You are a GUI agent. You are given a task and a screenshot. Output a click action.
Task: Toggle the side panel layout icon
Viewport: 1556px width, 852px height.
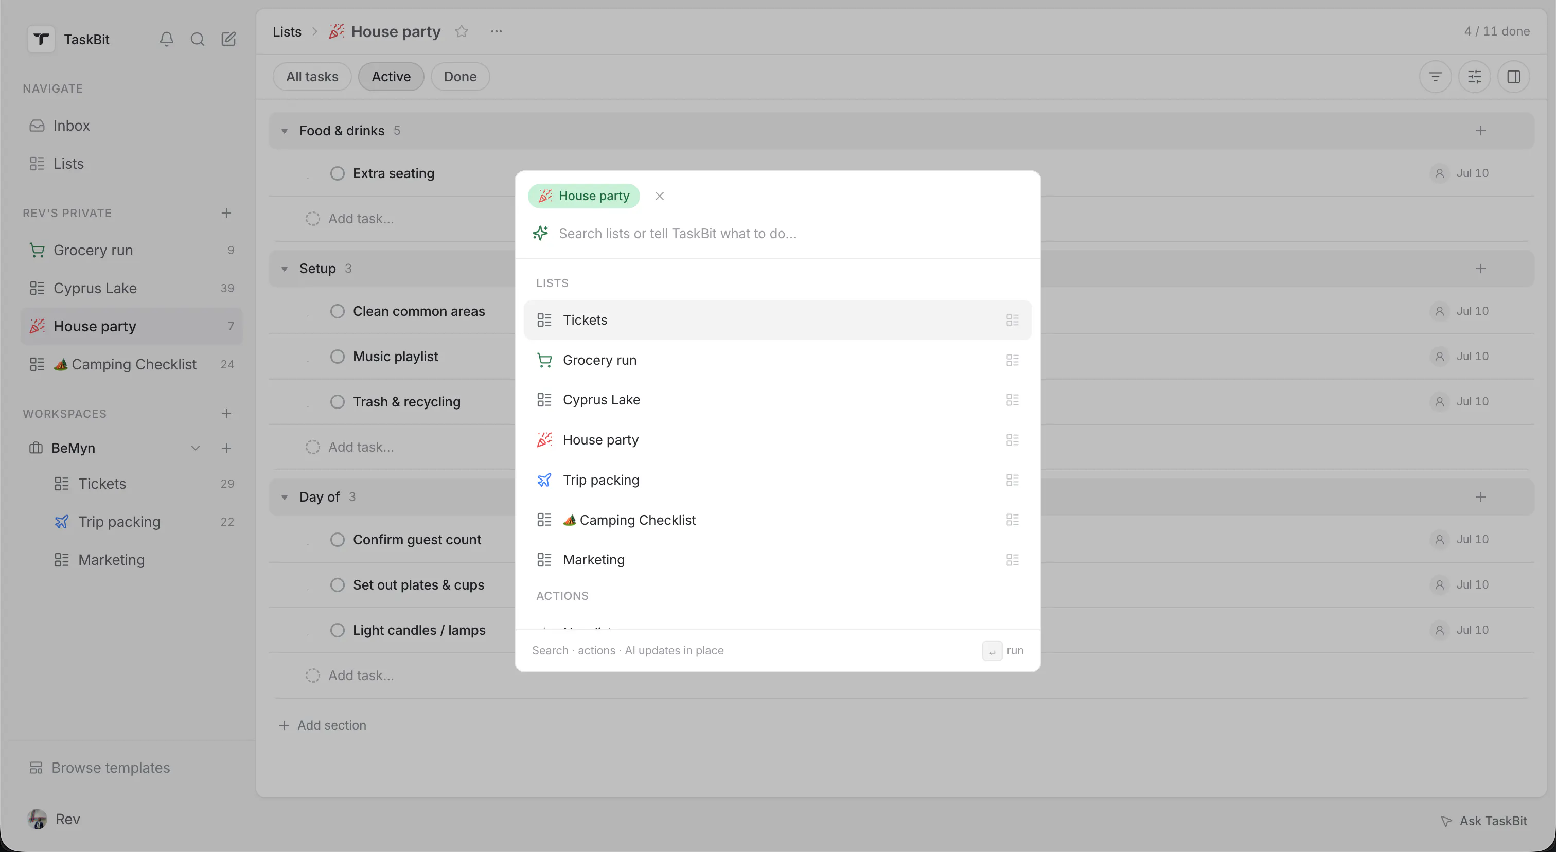coord(1514,77)
